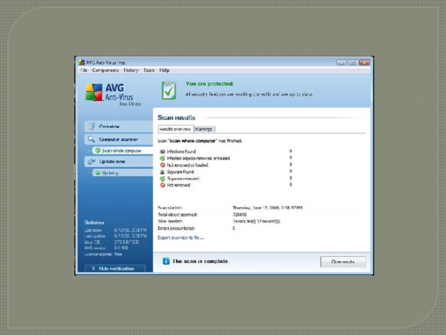
Task: Click the green checkmark protection status icon
Action: pyautogui.click(x=169, y=91)
